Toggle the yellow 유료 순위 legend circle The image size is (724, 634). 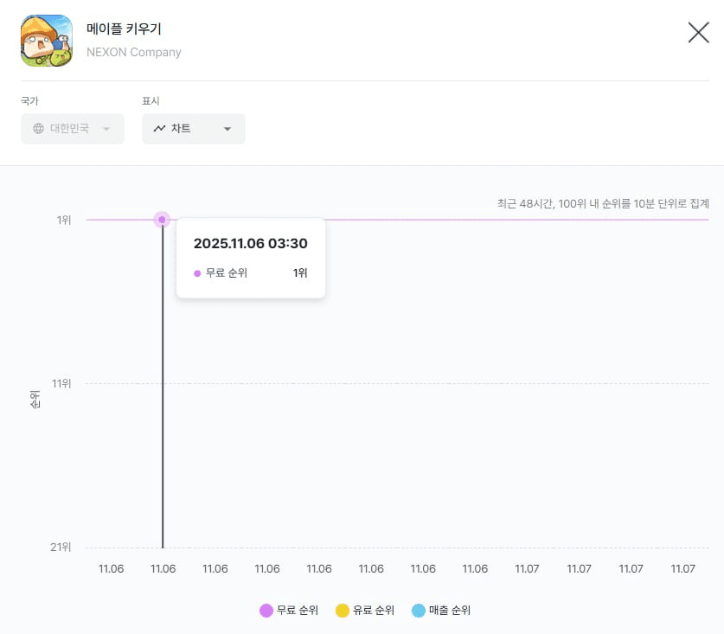tap(343, 611)
